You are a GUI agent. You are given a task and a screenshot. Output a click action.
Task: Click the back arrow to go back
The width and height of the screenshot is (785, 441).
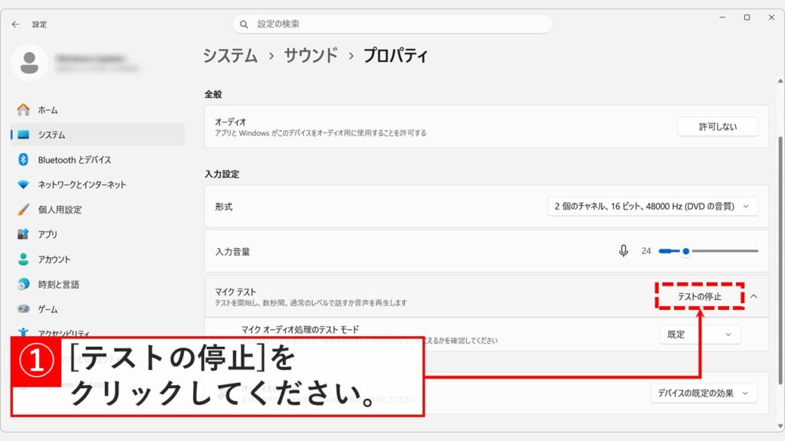click(15, 24)
